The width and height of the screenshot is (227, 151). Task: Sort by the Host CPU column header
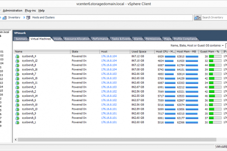pyautogui.click(x=165, y=51)
